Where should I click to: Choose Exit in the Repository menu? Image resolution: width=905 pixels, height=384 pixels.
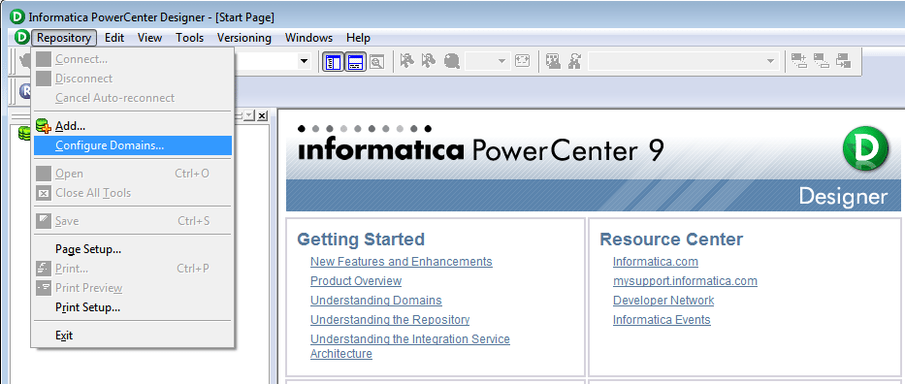pyautogui.click(x=133, y=335)
